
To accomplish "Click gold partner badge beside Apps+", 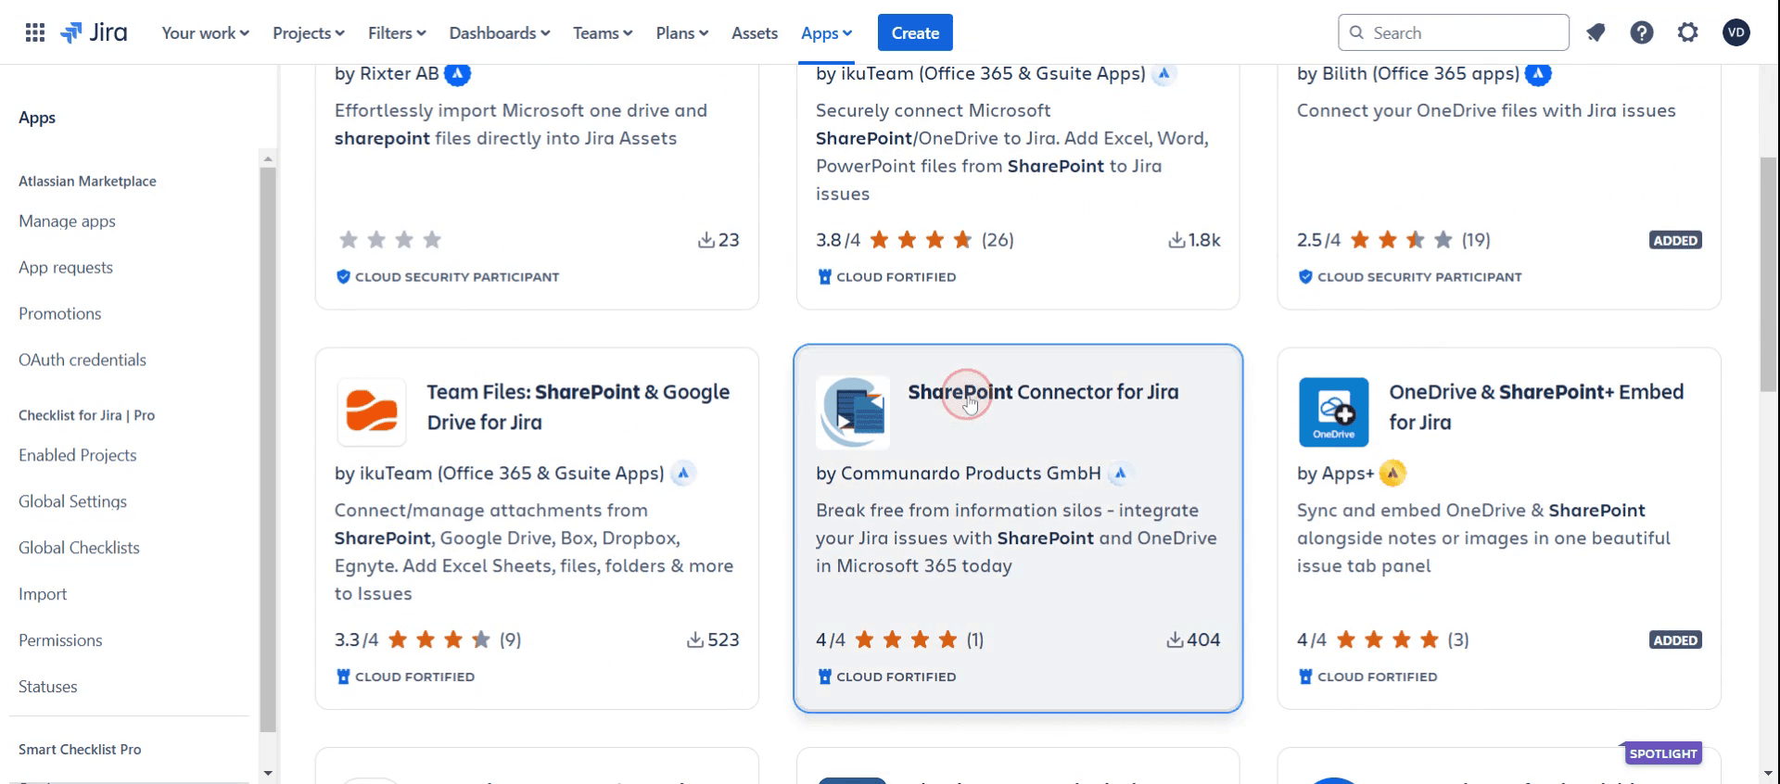I will tap(1392, 473).
